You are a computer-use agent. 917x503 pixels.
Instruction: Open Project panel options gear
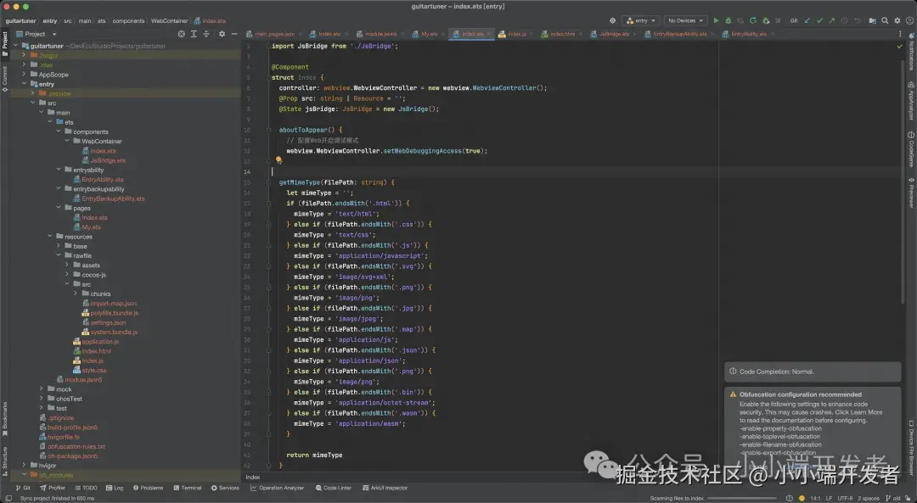pos(222,34)
